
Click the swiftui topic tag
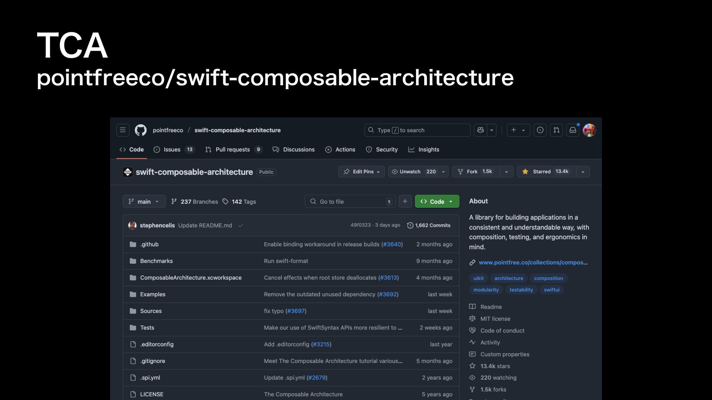click(551, 290)
